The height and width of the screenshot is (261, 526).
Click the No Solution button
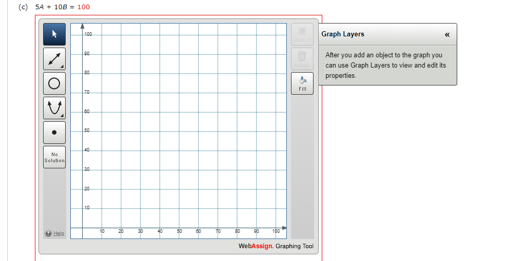tap(54, 157)
